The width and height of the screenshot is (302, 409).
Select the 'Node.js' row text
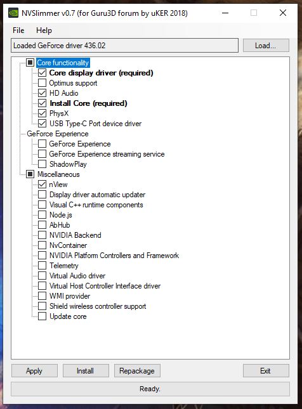click(60, 215)
